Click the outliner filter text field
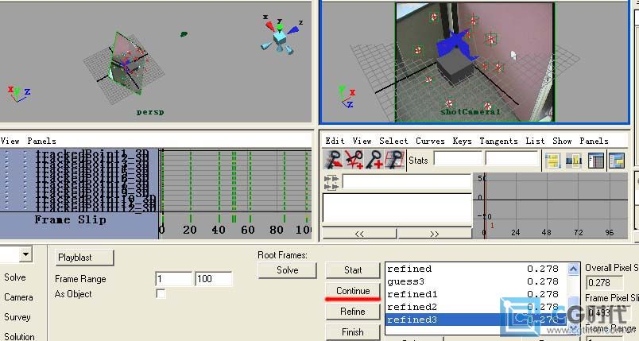This screenshot has height=341, width=639. click(x=407, y=182)
